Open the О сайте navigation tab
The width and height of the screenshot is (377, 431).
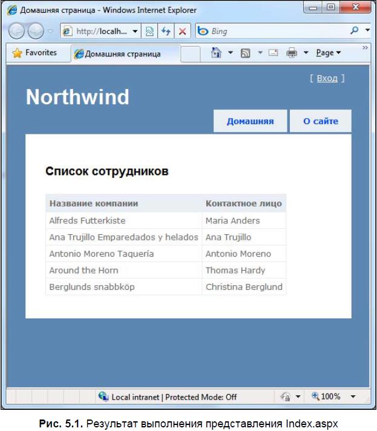click(x=321, y=121)
